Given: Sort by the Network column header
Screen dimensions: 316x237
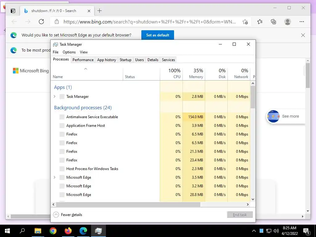Looking at the screenshot, I should (239, 73).
